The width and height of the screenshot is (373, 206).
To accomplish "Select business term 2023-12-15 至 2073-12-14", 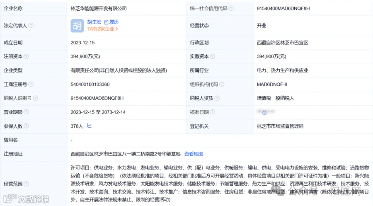I will [98, 112].
